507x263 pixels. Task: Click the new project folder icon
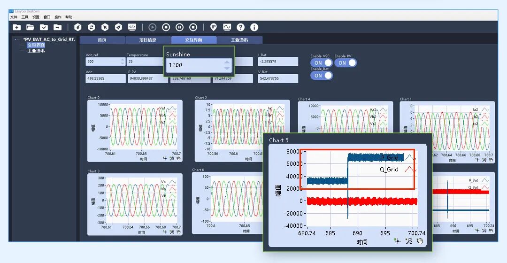tap(17, 28)
